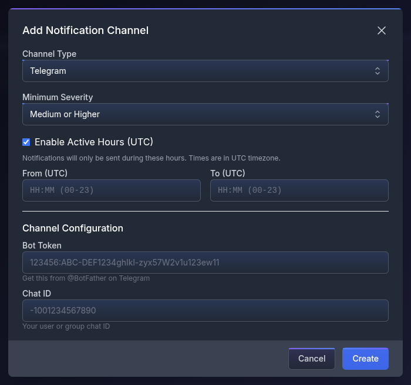
Task: Focus the To (UTC) time field
Action: click(x=299, y=190)
